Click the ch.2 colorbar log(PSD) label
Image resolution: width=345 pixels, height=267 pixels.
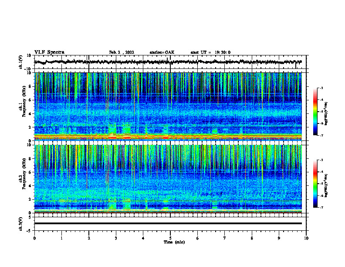tap(326, 185)
